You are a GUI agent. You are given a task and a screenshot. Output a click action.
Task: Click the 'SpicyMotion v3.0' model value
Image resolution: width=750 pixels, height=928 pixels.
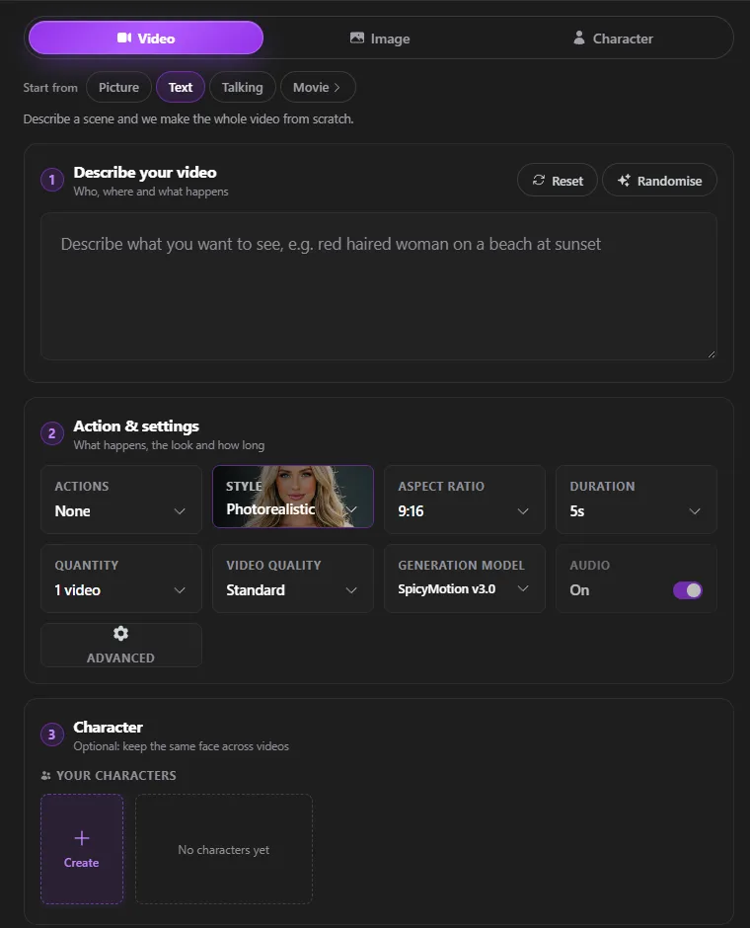(x=447, y=588)
